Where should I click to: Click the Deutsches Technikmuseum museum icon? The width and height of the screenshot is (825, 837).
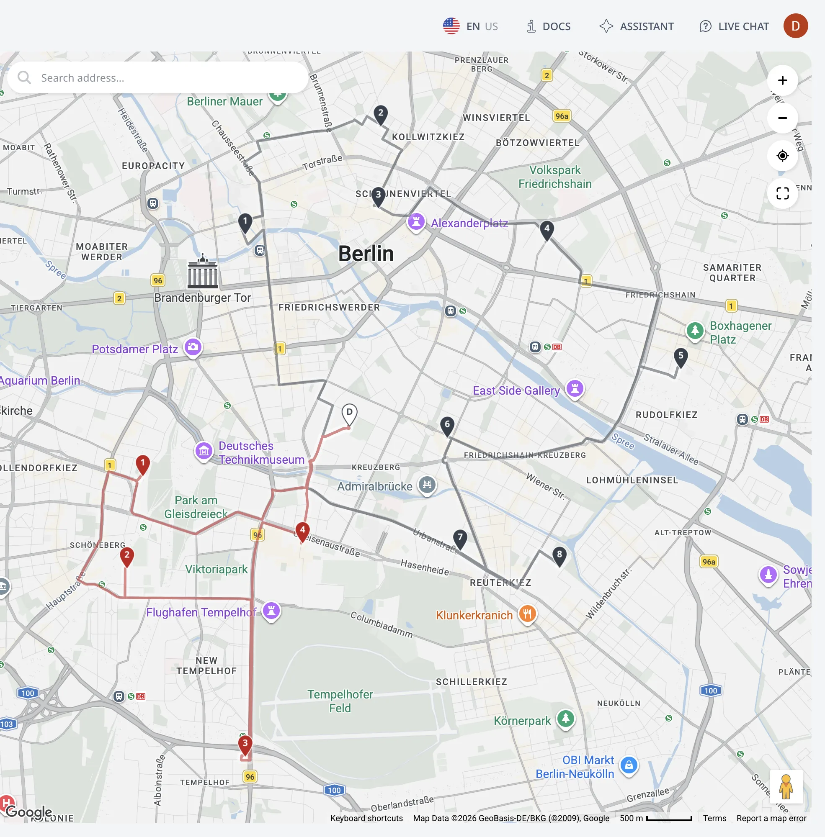[204, 452]
